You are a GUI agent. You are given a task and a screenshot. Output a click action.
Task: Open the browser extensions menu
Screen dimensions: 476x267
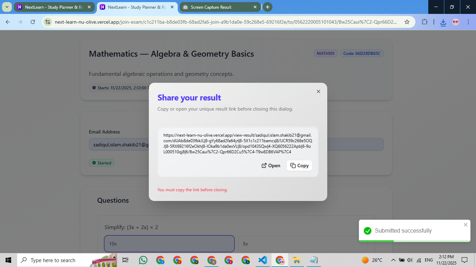pos(424,22)
